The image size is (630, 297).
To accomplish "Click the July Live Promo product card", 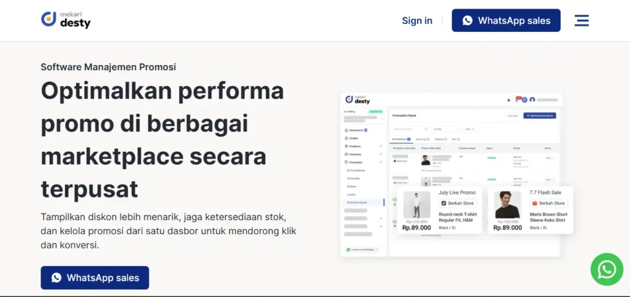I will (439, 210).
